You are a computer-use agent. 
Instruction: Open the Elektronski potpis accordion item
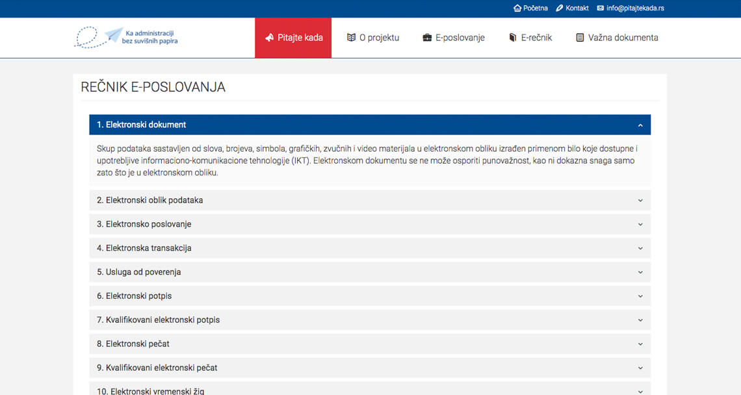370,296
